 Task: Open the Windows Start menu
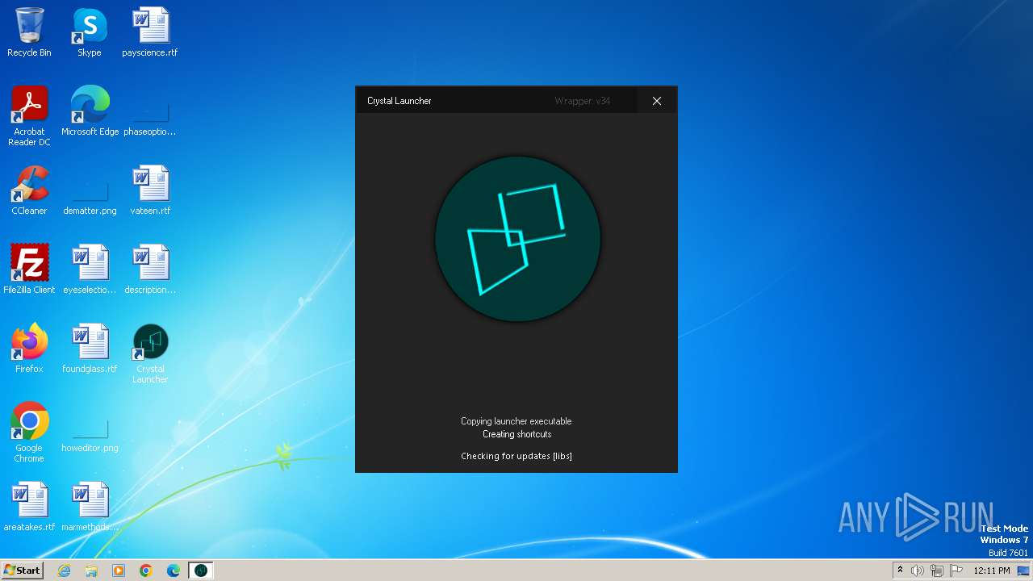coord(22,571)
